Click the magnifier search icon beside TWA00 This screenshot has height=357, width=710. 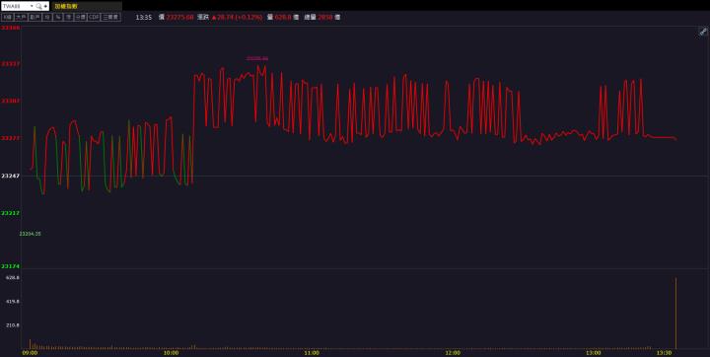click(38, 6)
